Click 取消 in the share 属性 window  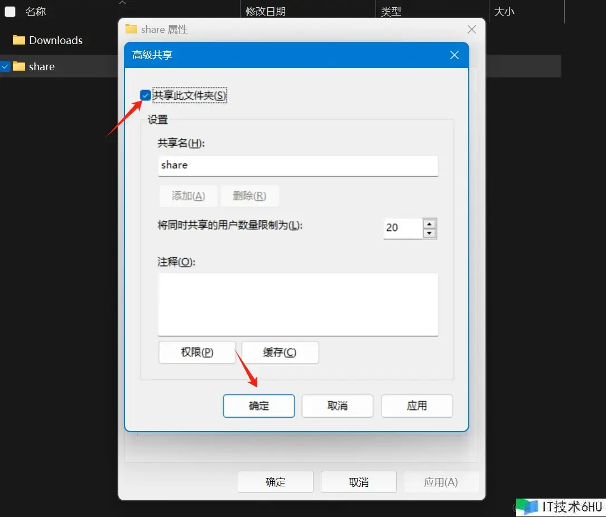358,482
